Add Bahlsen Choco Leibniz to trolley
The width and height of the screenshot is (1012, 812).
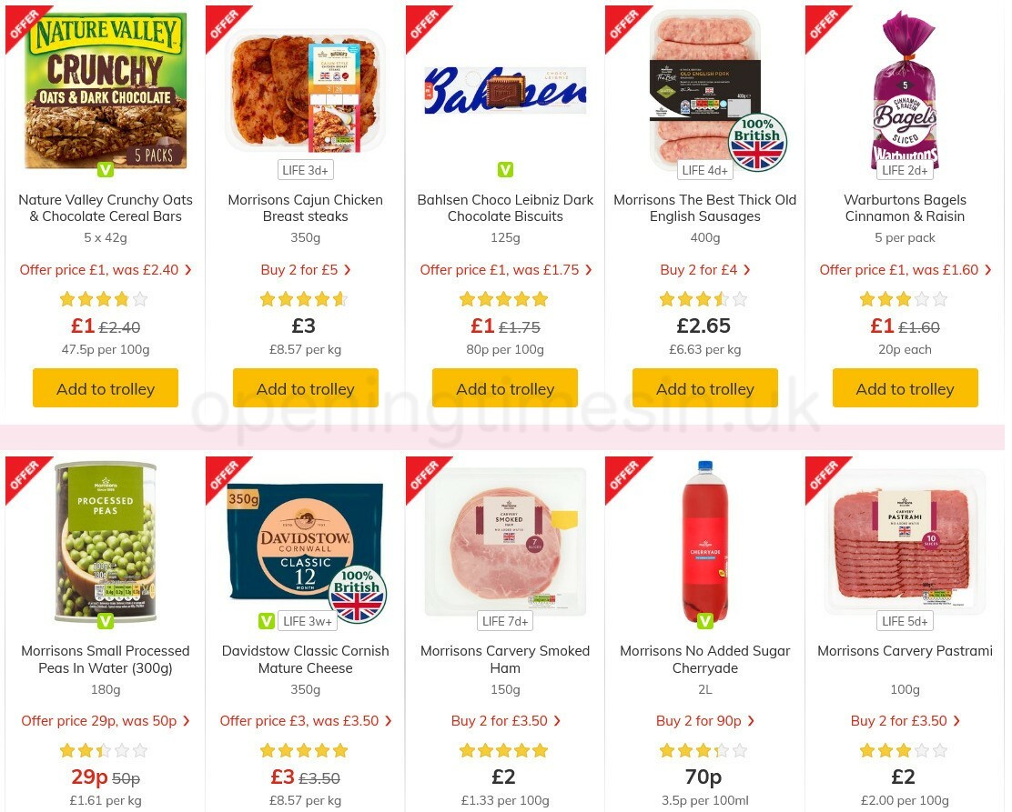point(505,388)
